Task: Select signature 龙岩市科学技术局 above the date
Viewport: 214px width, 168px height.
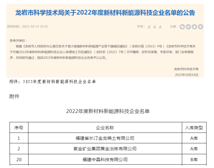Action: 186,69
